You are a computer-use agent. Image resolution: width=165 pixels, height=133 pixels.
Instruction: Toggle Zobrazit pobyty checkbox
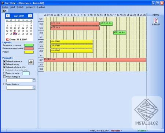coord(4,64)
